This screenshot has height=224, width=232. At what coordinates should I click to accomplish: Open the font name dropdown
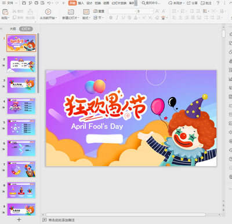tap(135, 11)
